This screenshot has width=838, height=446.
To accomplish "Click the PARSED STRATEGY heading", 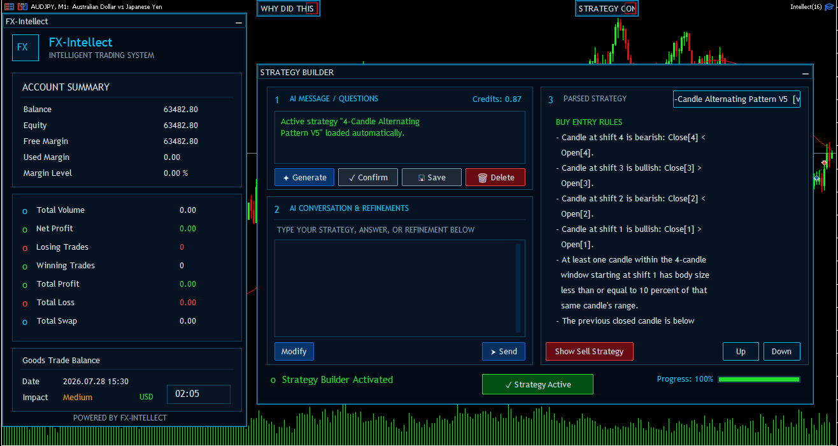I will (595, 99).
